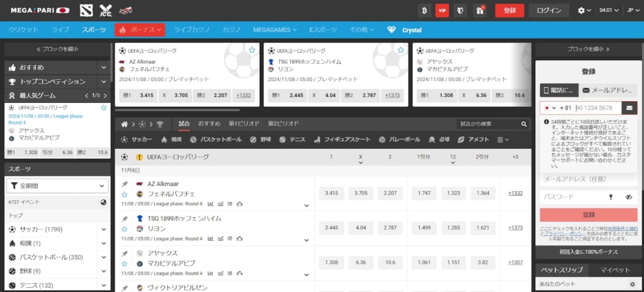This screenshot has width=644, height=292.
Task: Open more sports list menu icon
Action: (503, 139)
